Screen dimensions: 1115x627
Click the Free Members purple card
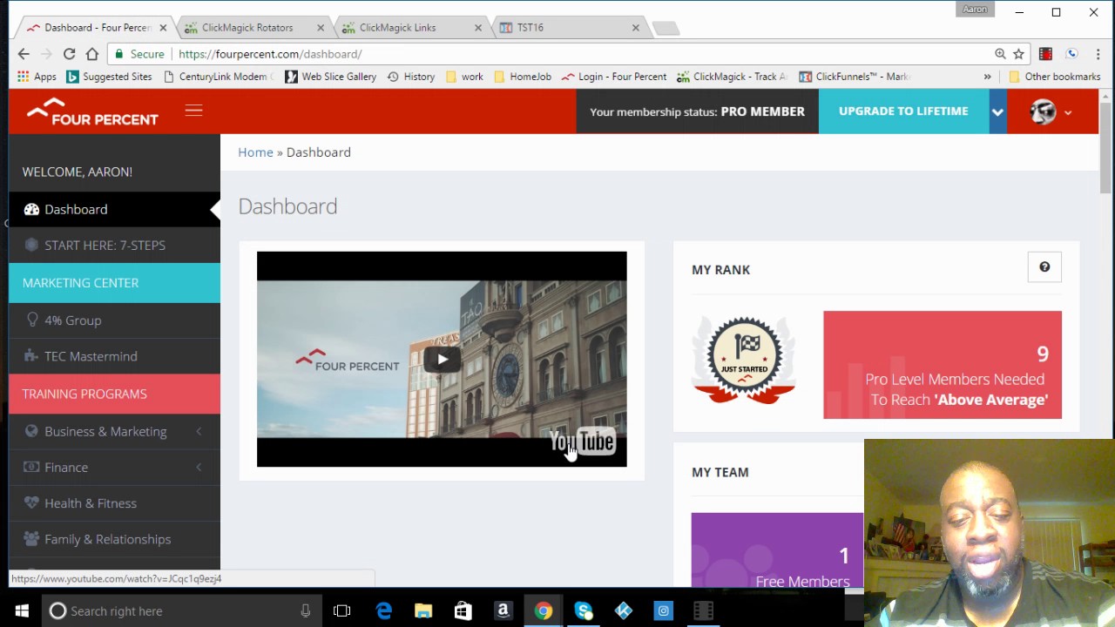pos(777,549)
